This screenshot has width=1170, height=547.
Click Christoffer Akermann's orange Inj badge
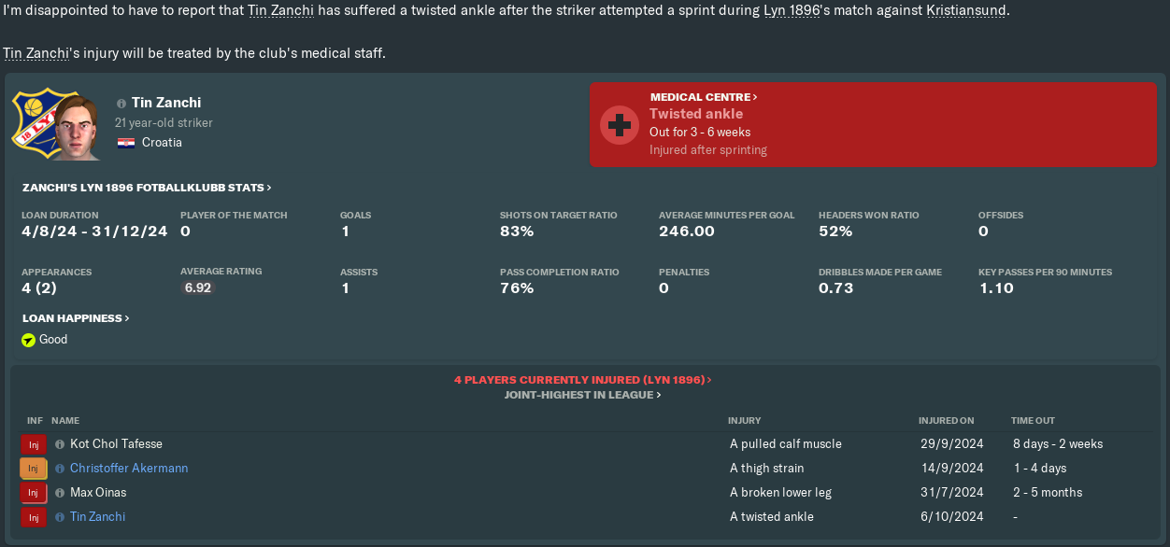33,469
